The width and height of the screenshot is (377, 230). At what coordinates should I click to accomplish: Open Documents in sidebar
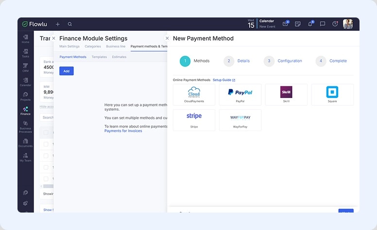click(x=25, y=143)
